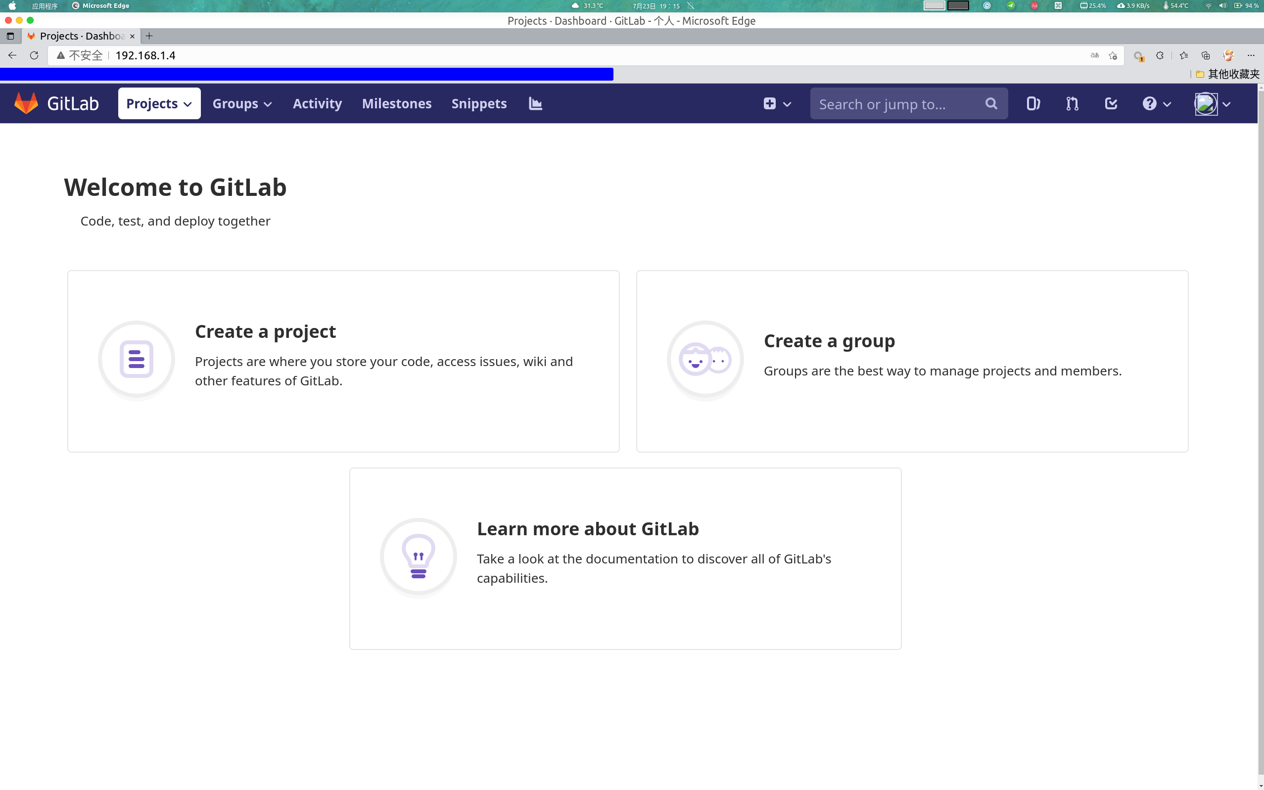The image size is (1264, 790).
Task: Open the Merge requests icon
Action: [1072, 103]
